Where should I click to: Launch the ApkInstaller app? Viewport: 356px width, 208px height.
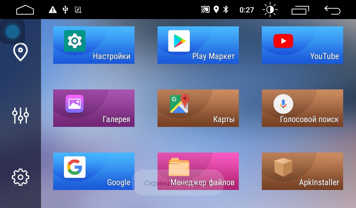(302, 171)
